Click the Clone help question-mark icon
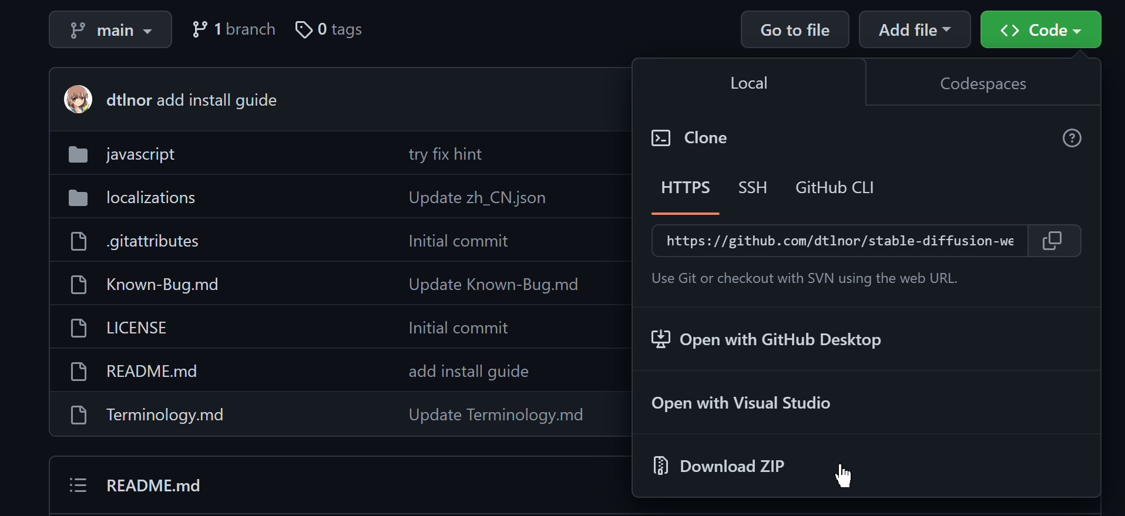 click(1072, 138)
